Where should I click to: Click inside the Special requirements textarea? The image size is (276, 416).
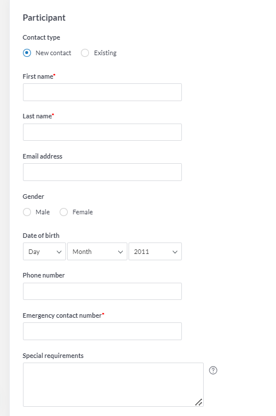click(x=113, y=384)
